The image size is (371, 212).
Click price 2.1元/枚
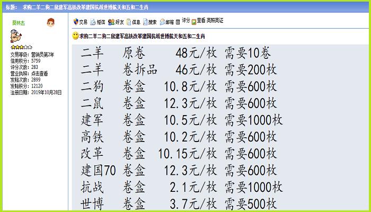(193, 188)
